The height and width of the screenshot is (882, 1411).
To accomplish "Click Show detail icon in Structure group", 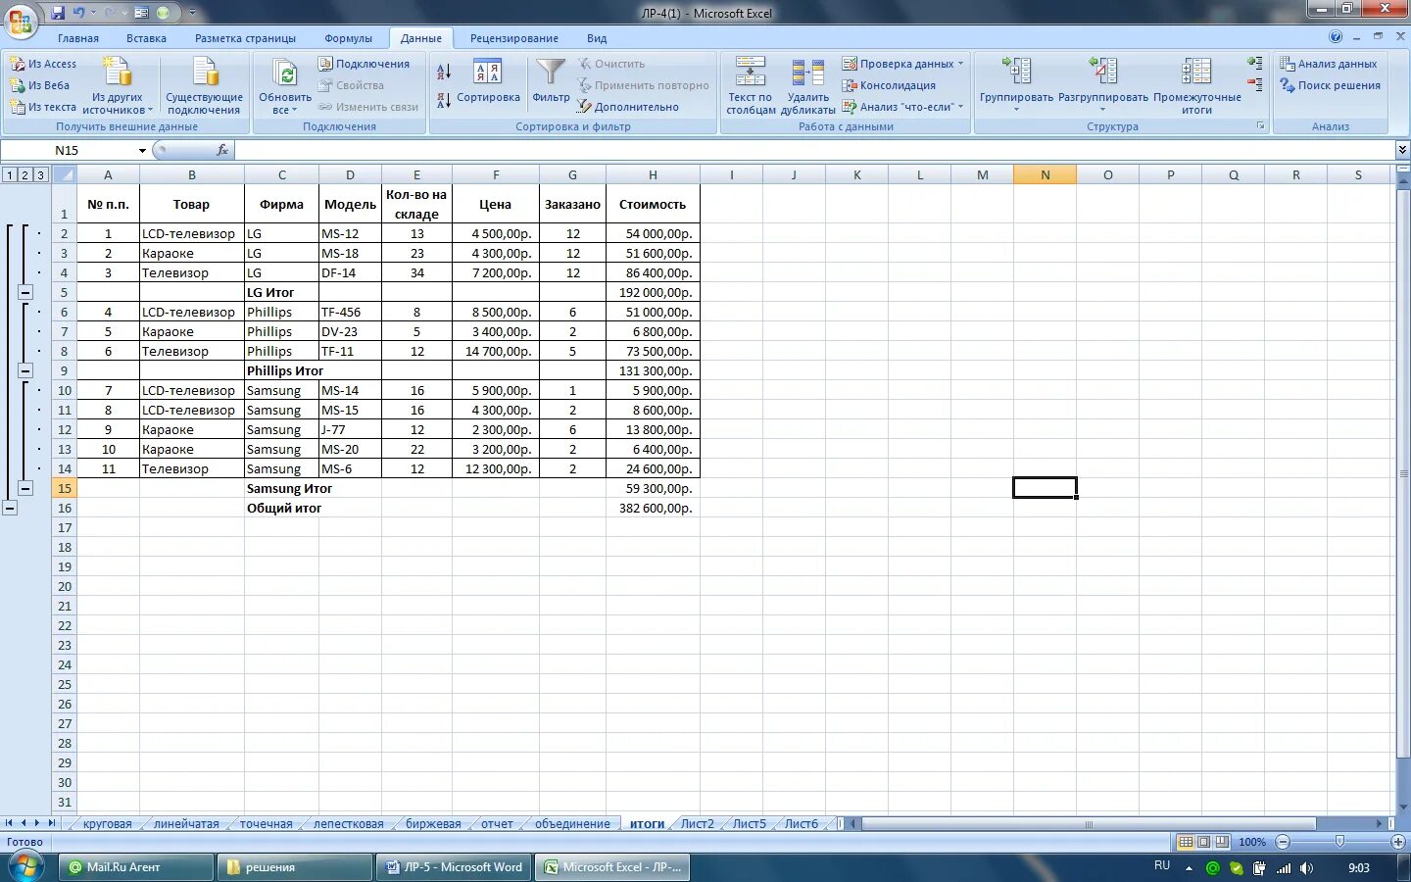I will point(1254,63).
